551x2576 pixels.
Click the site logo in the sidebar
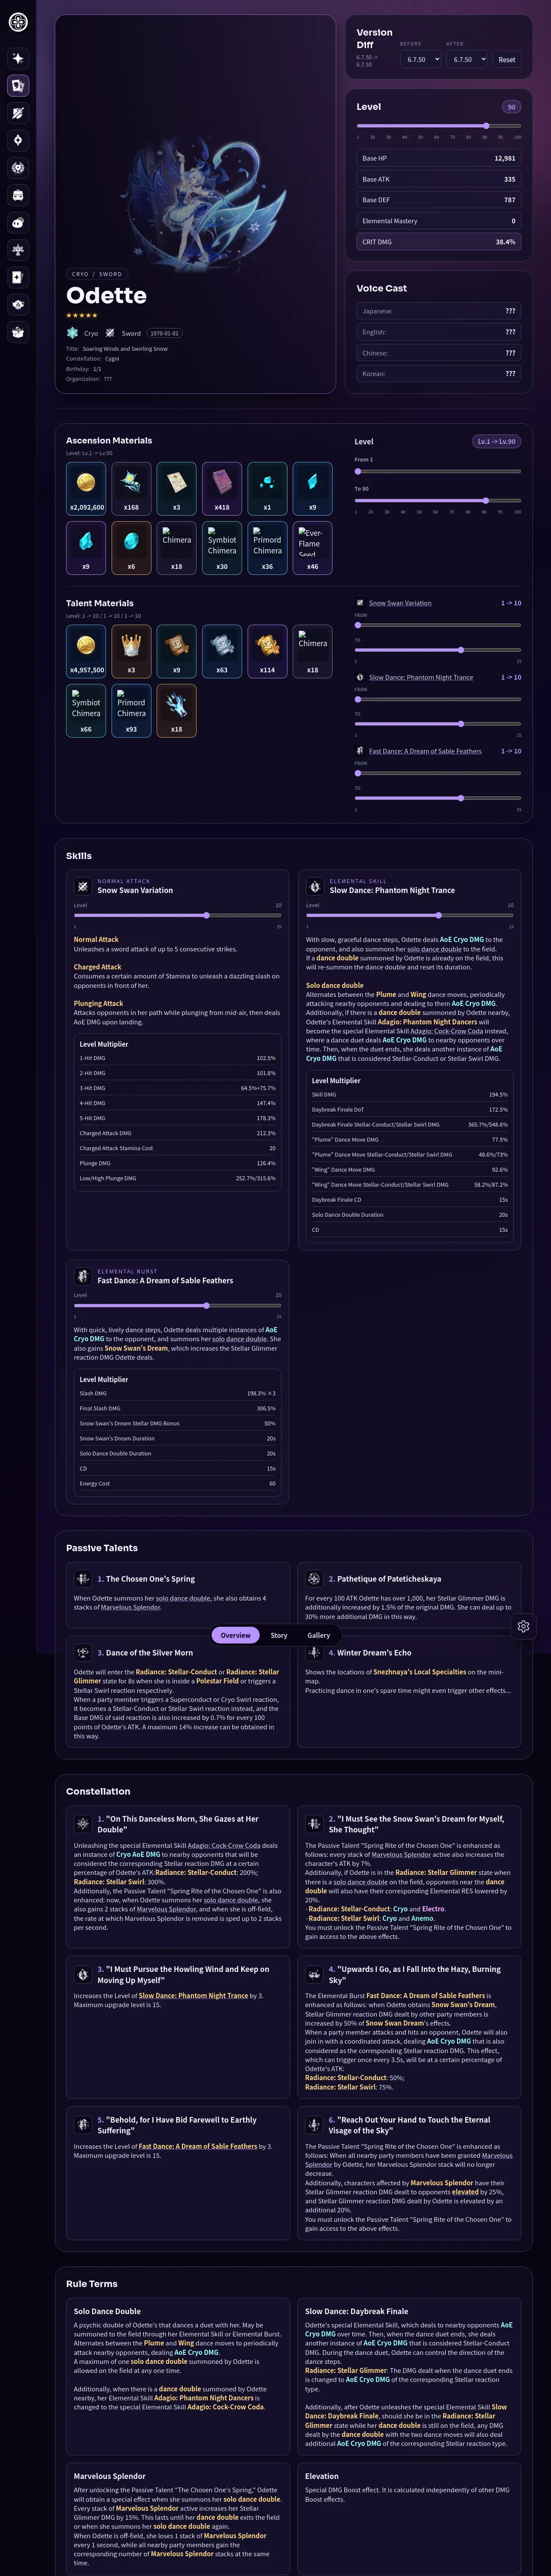click(x=18, y=22)
